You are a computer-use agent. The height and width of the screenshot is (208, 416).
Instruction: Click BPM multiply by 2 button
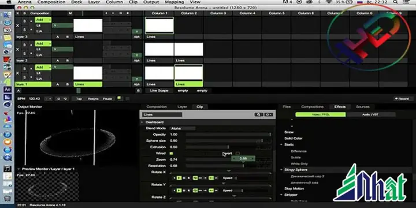pyautogui.click(x=65, y=99)
